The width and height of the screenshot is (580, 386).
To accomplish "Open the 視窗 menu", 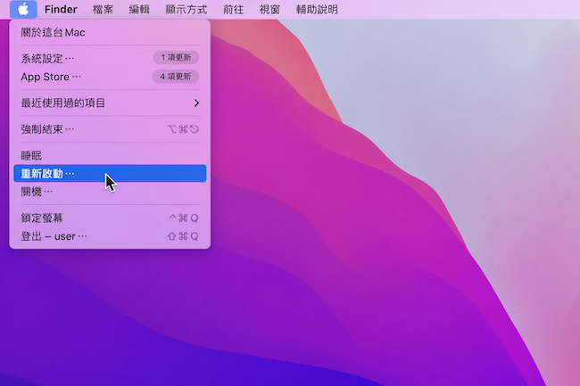I will tap(269, 9).
